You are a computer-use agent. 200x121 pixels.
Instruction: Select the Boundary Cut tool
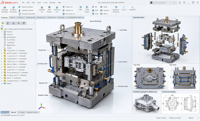coord(69,14)
